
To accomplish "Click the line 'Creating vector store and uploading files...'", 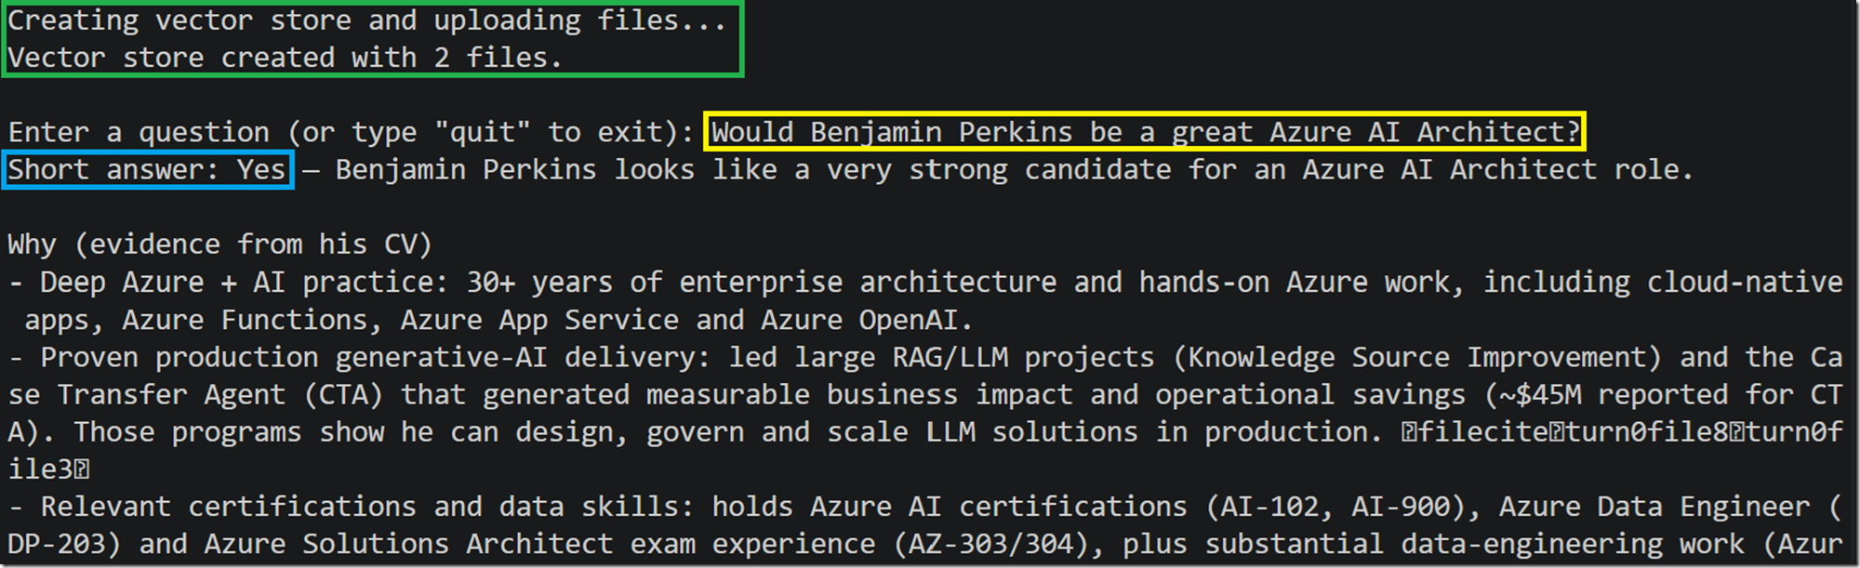I will pyautogui.click(x=366, y=20).
